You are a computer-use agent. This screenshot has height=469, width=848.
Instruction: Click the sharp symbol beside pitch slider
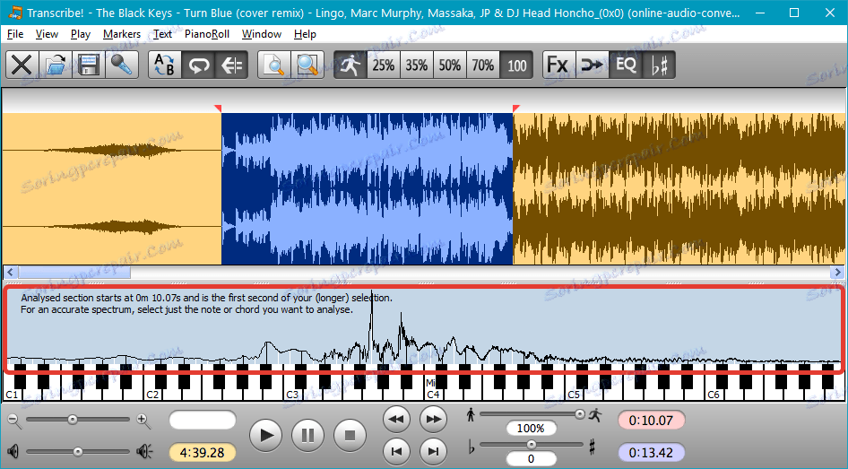[593, 447]
